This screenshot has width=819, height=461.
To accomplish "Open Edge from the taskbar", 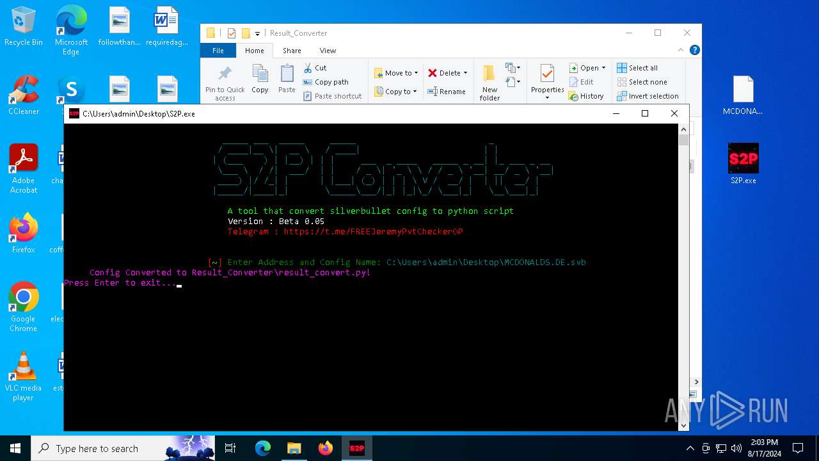I will [x=263, y=448].
